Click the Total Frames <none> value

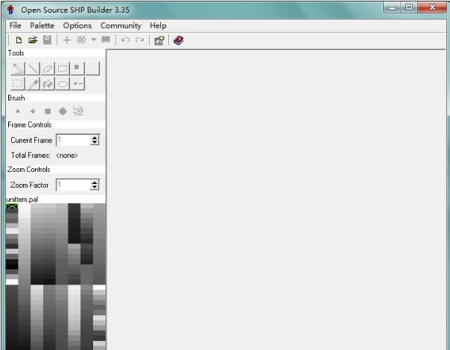point(66,156)
